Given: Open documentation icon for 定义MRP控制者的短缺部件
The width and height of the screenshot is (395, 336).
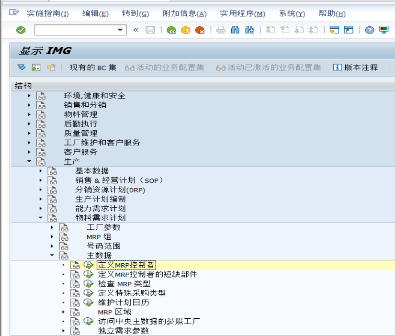Looking at the screenshot, I should click(x=75, y=275).
